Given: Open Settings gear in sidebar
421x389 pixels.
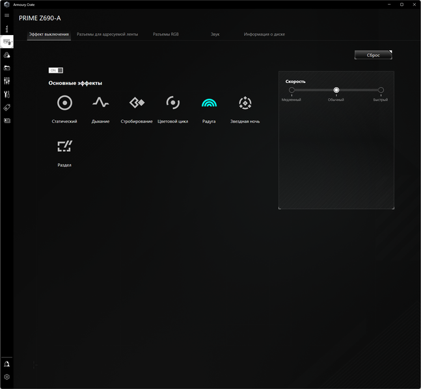Looking at the screenshot, I should click(x=7, y=377).
